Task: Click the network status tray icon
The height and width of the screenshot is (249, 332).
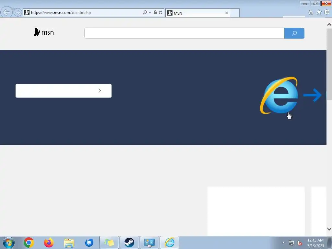Action: 291,243
